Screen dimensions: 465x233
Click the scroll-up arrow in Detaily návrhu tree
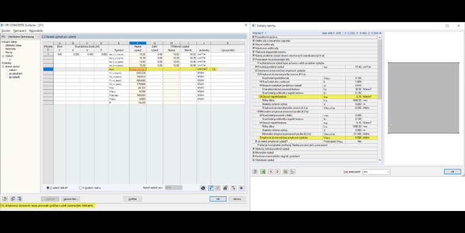pos(379,37)
